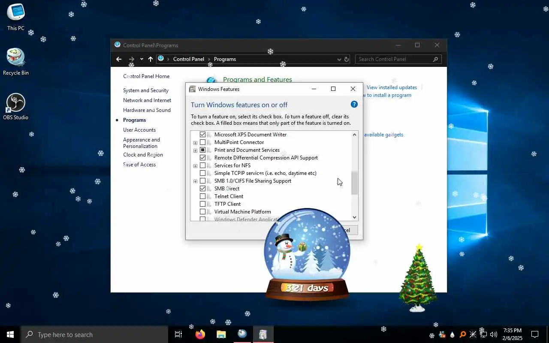Open the volume control in system tray
Viewport: 549px width, 343px height.
click(x=494, y=334)
